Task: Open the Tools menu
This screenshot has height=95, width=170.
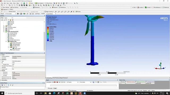Action: (14, 3)
